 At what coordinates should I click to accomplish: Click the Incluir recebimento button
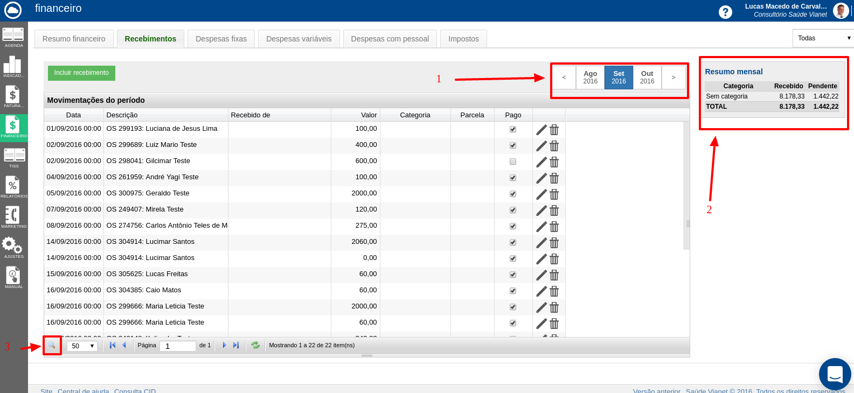pos(81,73)
